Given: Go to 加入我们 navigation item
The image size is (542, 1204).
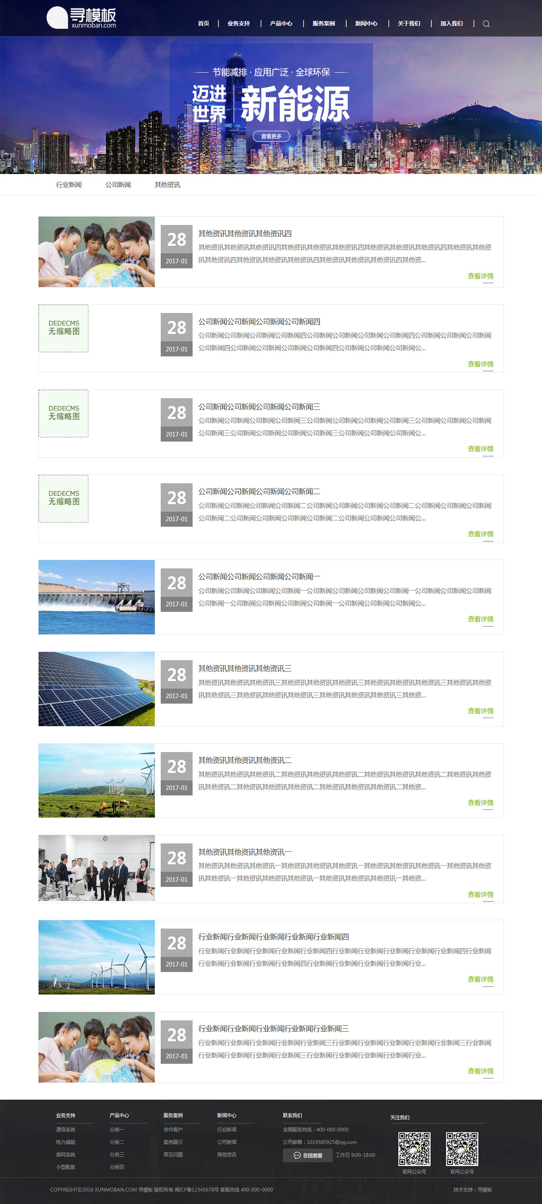Looking at the screenshot, I should coord(452,23).
